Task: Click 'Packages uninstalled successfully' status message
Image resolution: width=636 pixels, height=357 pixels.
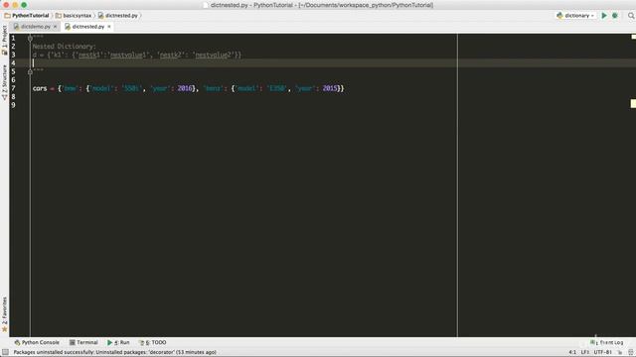Action: pos(115,353)
